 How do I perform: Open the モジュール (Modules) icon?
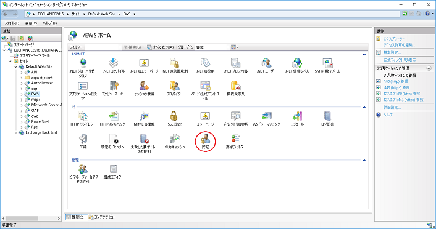tap(296, 118)
